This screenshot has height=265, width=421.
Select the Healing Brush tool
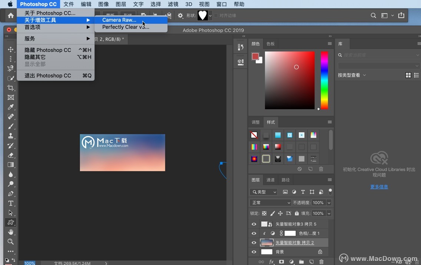(x=11, y=117)
